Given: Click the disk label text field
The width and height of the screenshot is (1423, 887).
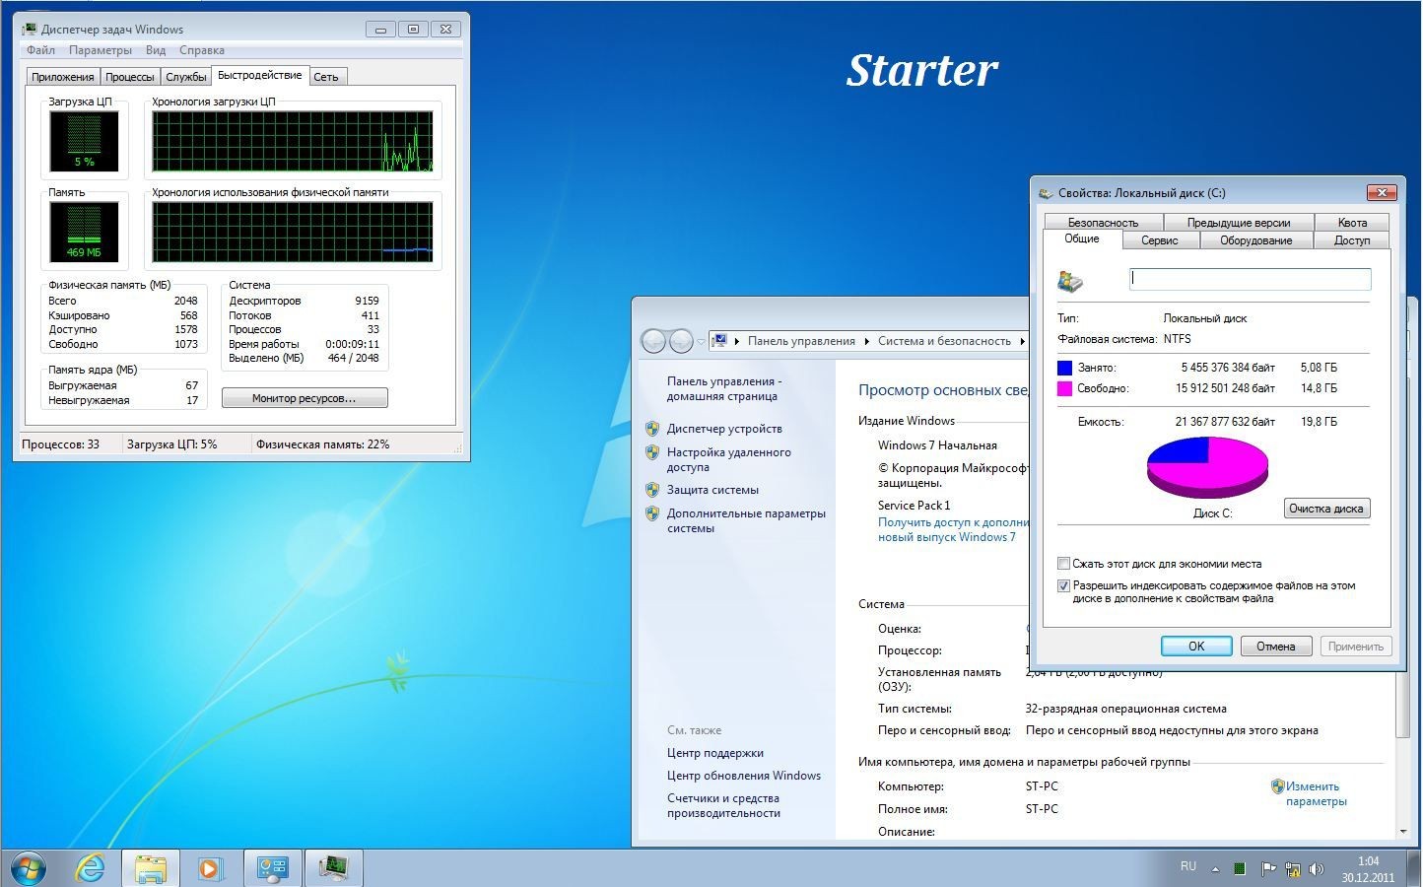Looking at the screenshot, I should 1250,279.
